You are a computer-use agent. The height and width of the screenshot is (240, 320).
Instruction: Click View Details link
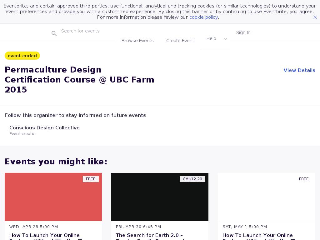click(x=299, y=70)
